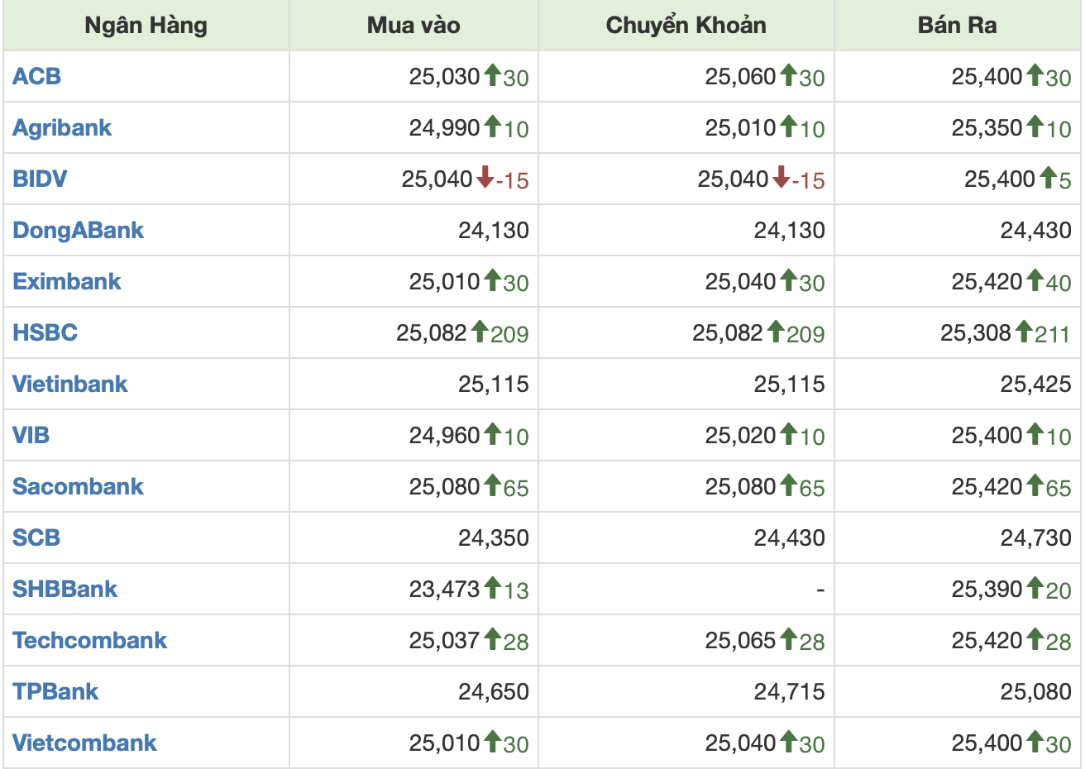Select the DongABank link
Viewport: 1085px width, 769px height.
click(78, 230)
